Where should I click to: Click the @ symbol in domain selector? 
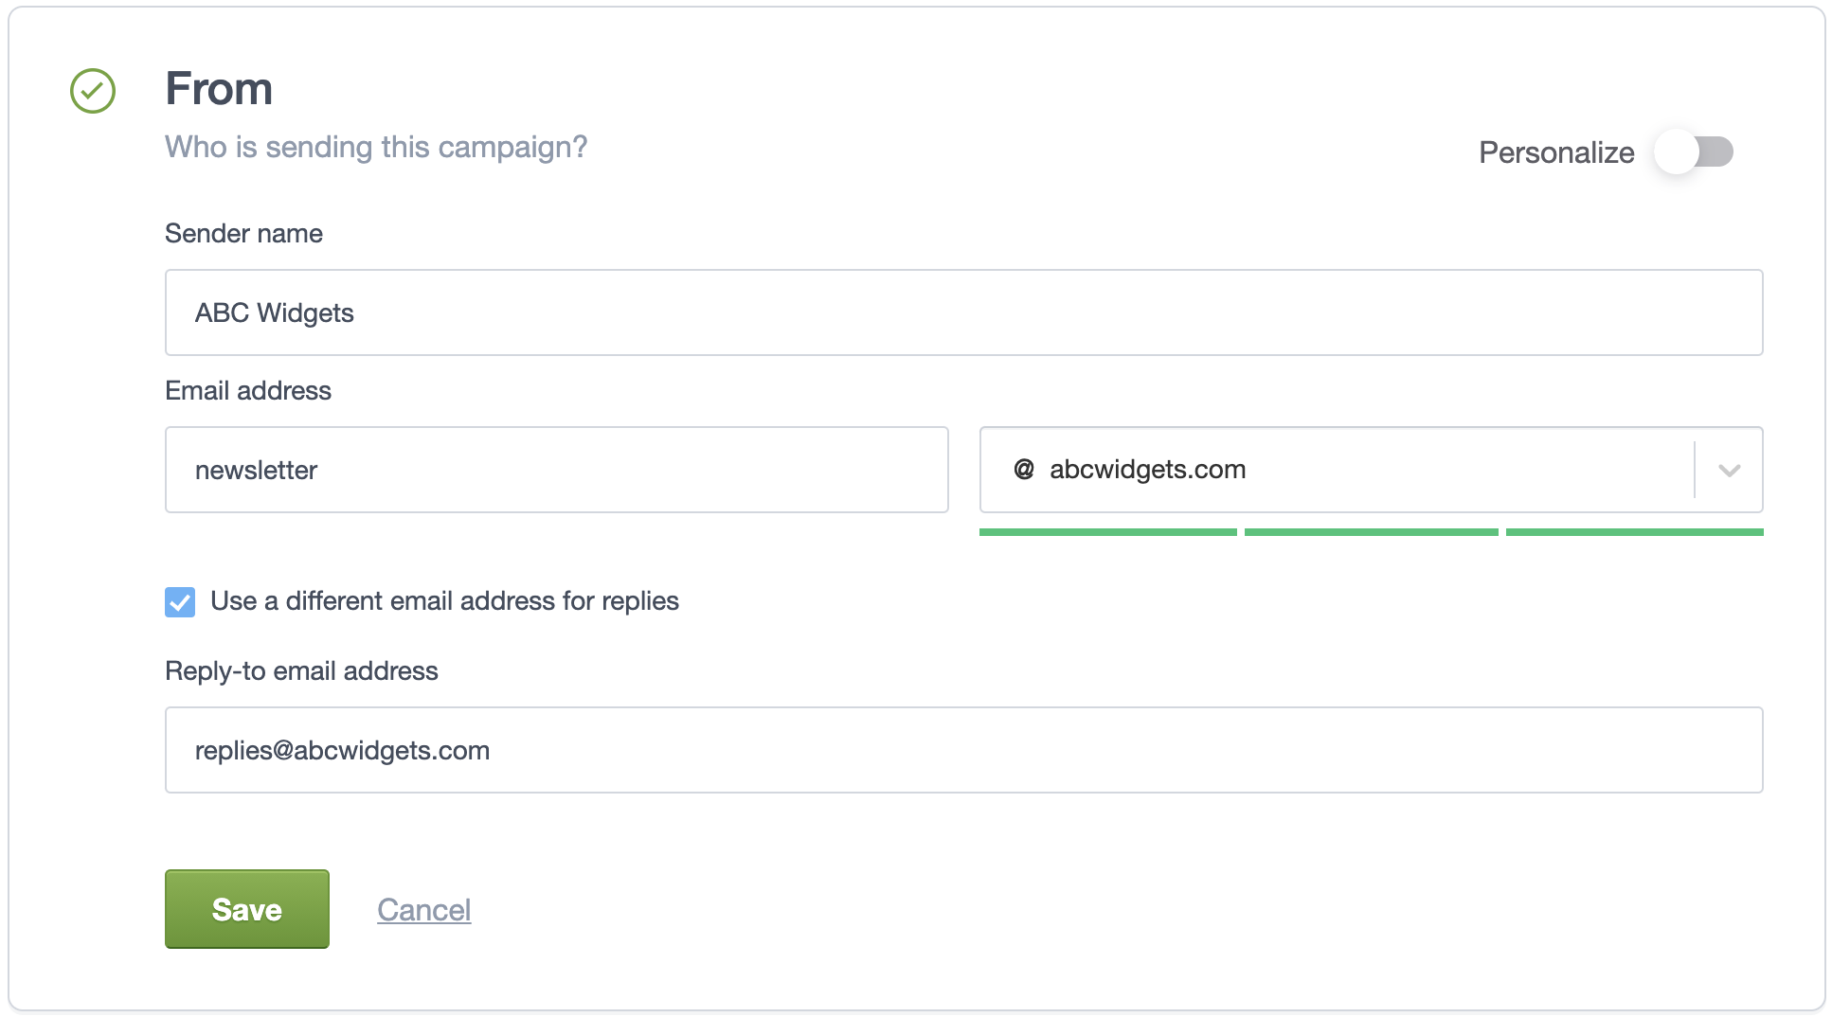pyautogui.click(x=1024, y=470)
